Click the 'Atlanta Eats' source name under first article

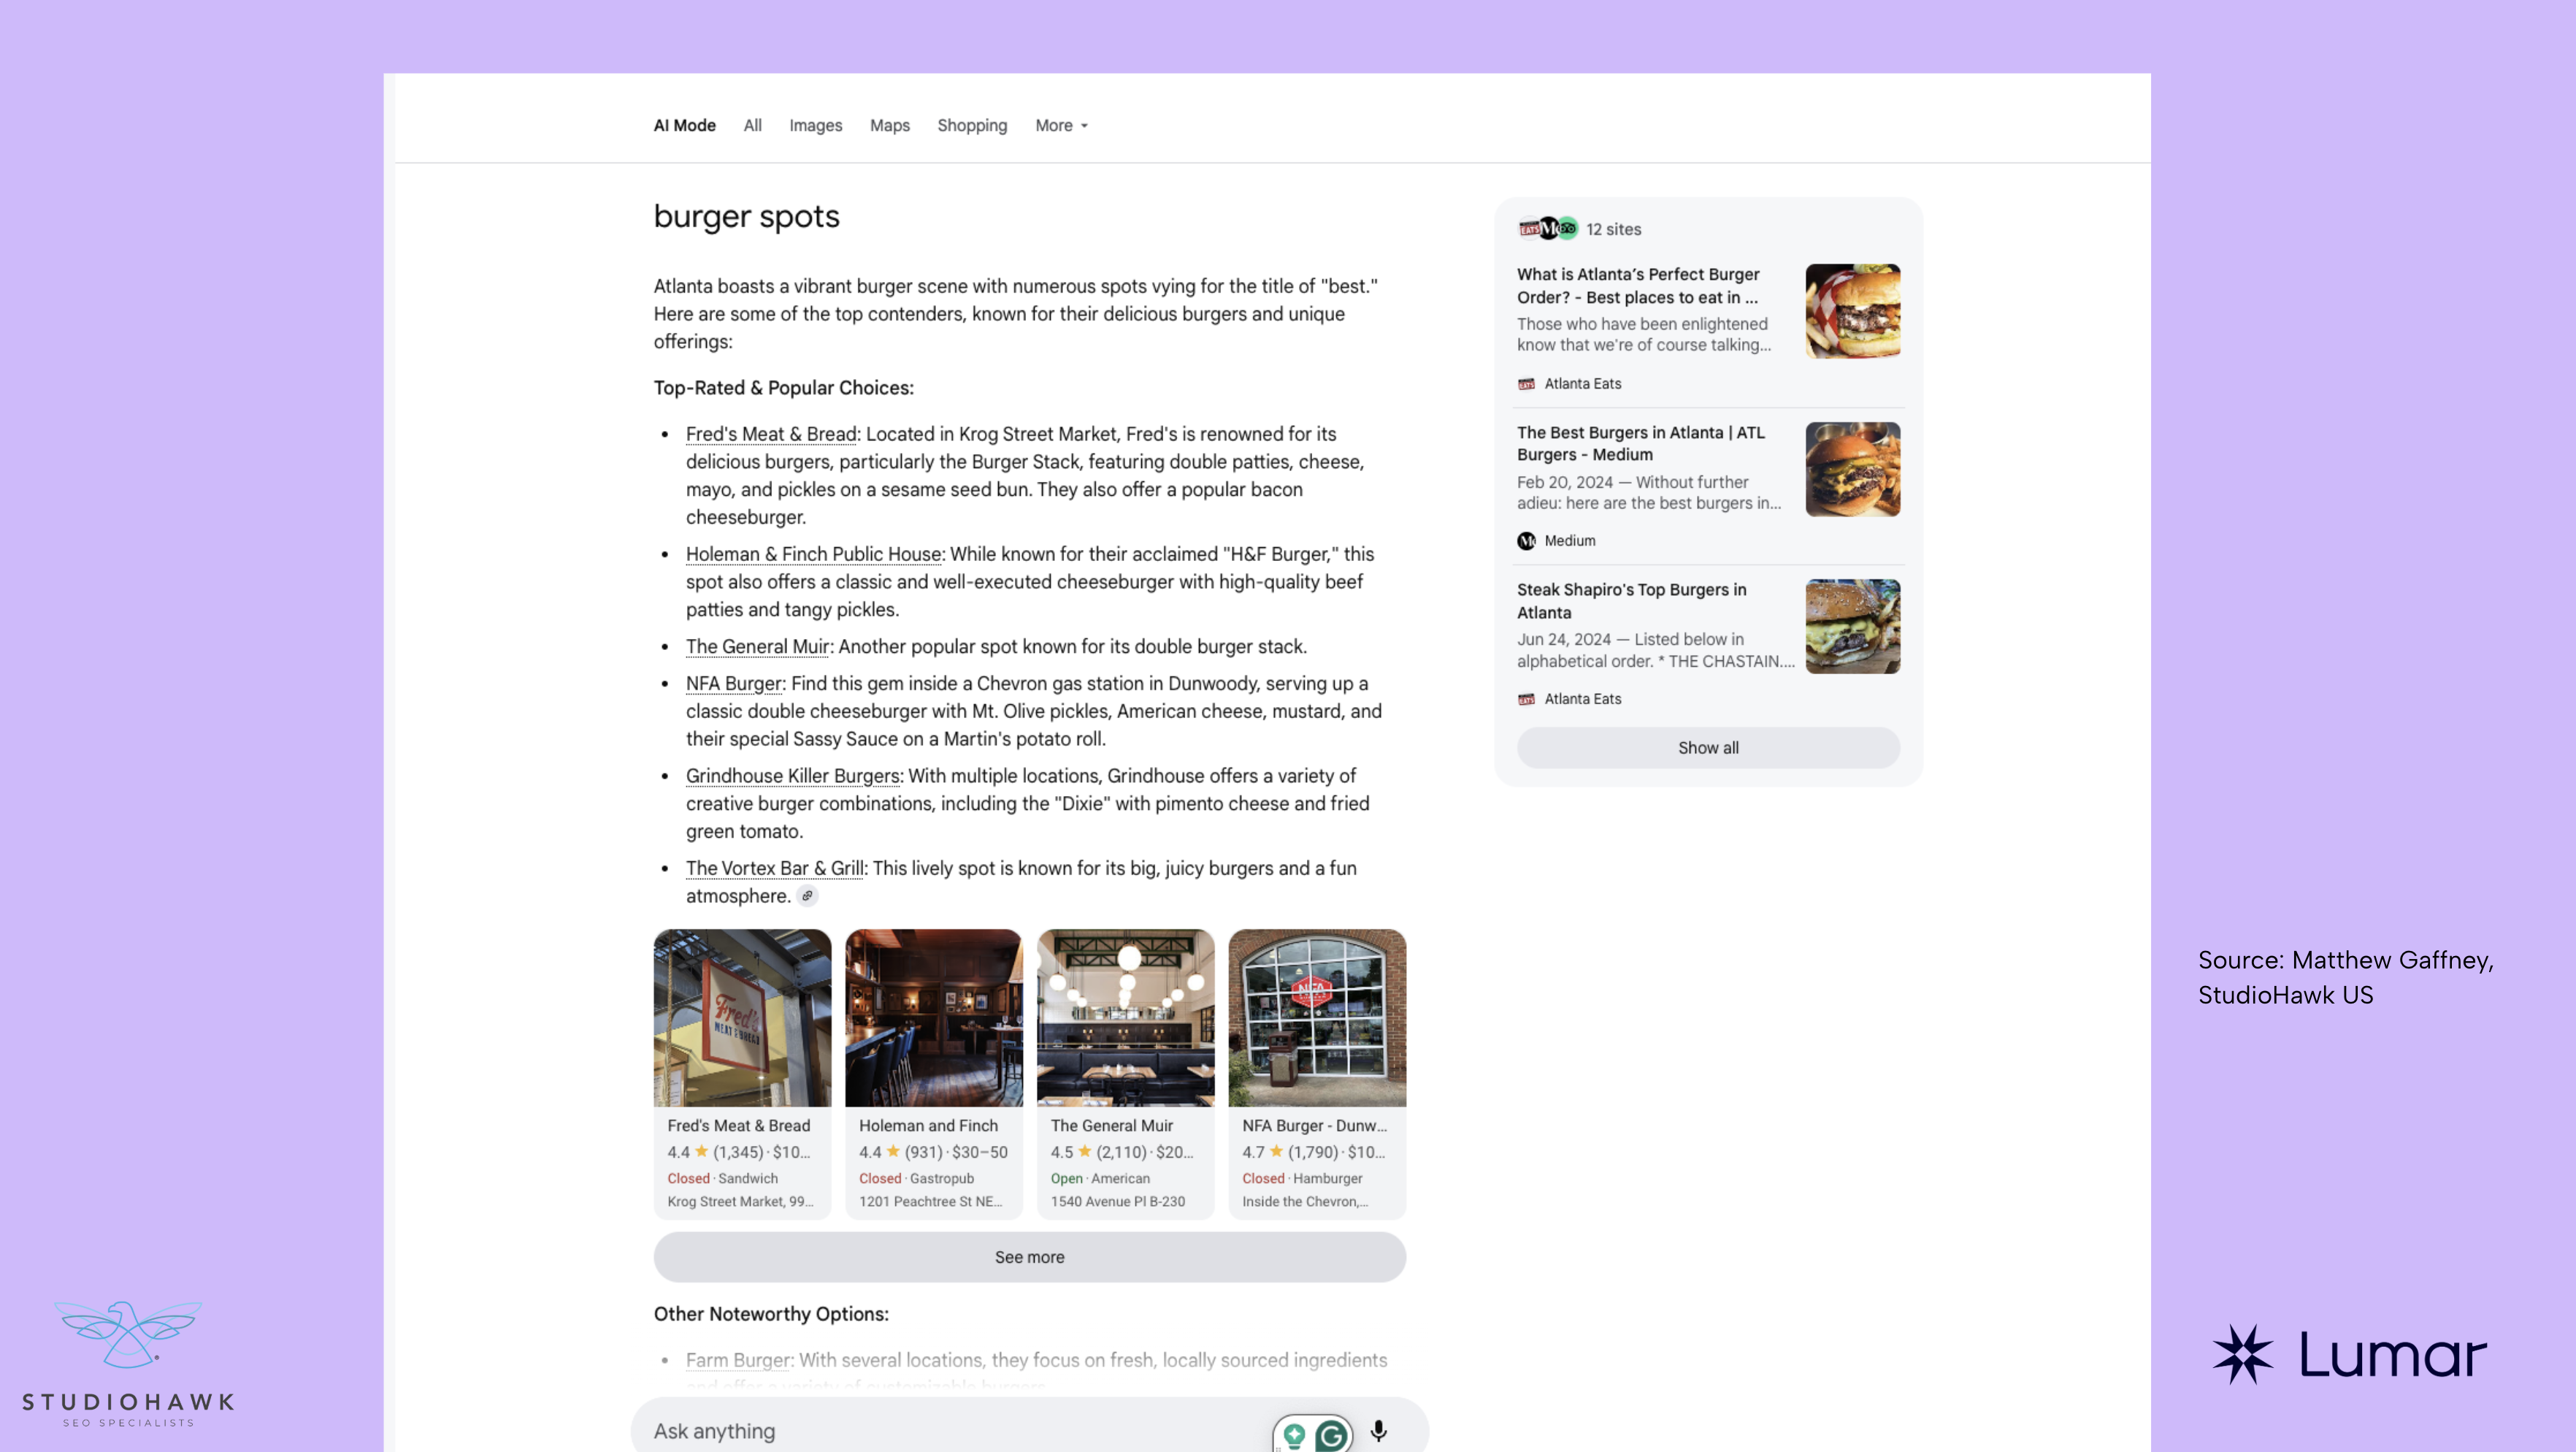click(1582, 384)
